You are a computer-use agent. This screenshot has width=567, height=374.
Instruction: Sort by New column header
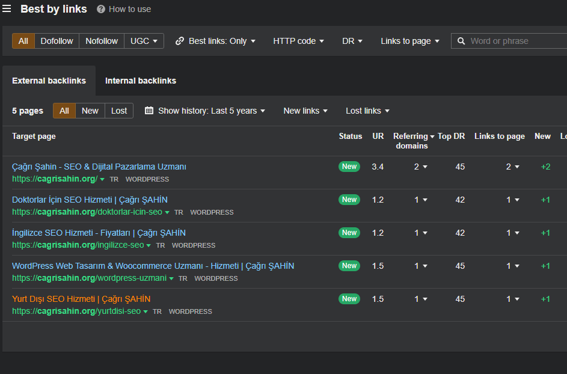(x=542, y=136)
